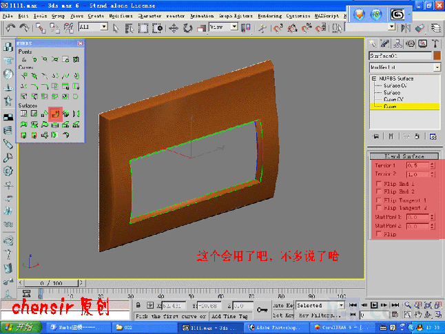Enable the Flip Tangent 2 checkbox
The height and width of the screenshot is (334, 445).
[378, 208]
